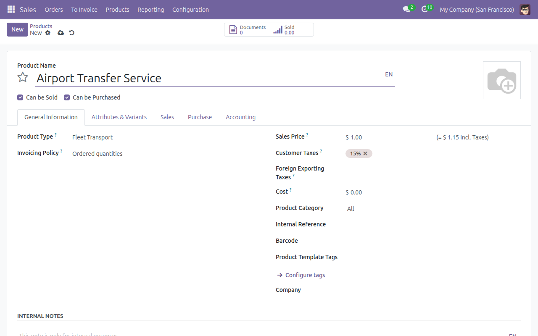The width and height of the screenshot is (538, 336).
Task: Switch to the Attributes & Variants tab
Action: point(119,117)
